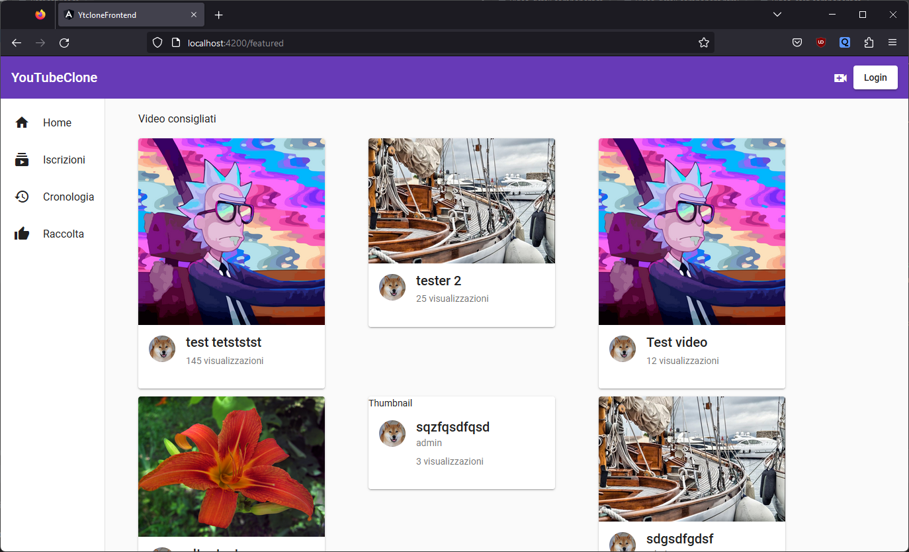909x552 pixels.
Task: Open the uBlock Origin extension icon
Action: point(821,42)
